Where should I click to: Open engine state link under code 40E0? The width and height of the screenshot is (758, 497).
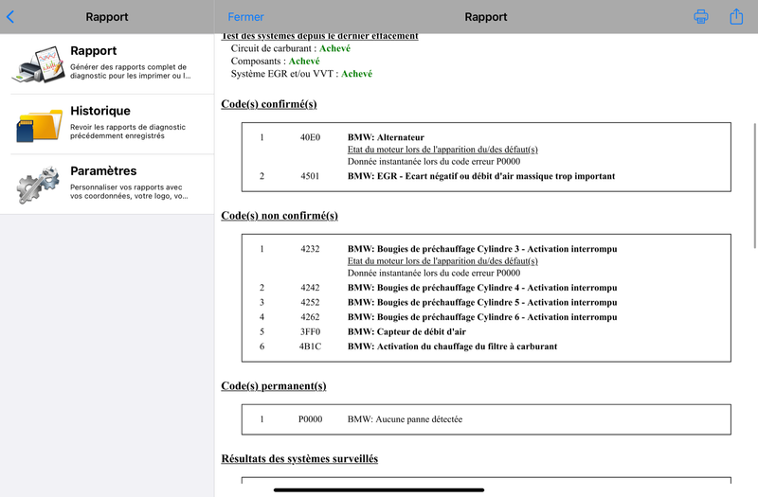tap(442, 150)
